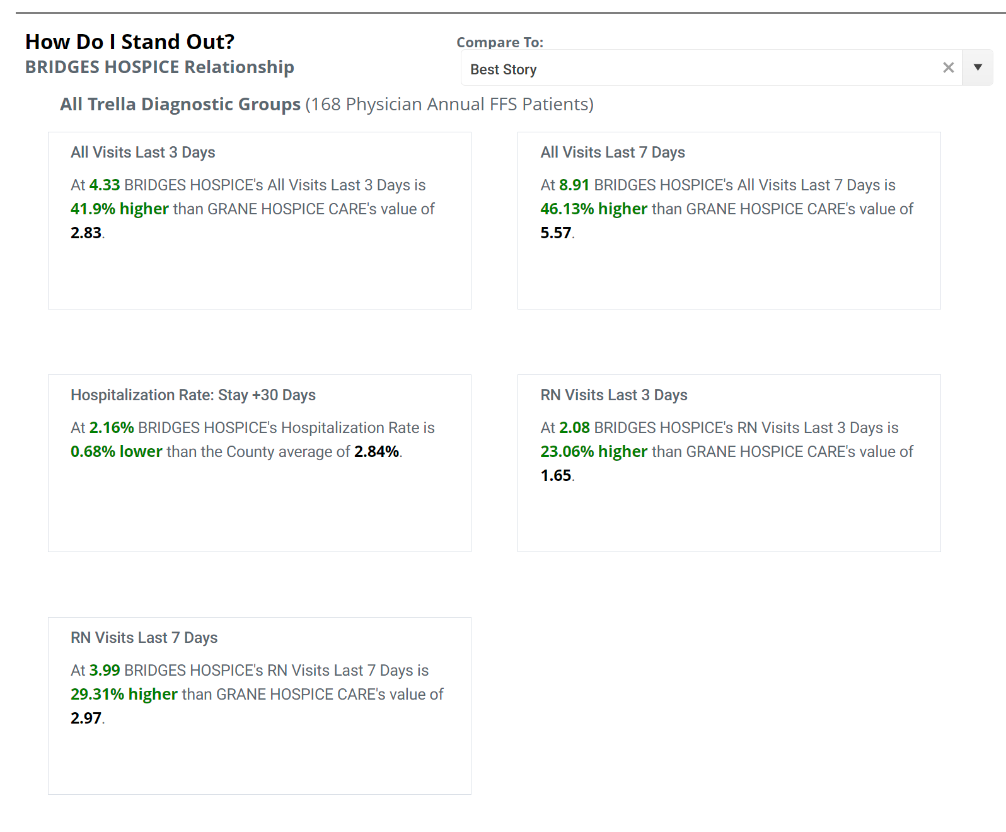Click the How Do I Stand Out? heading
This screenshot has width=1006, height=832.
pos(130,42)
